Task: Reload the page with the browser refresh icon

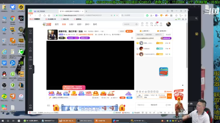Action: point(40,15)
